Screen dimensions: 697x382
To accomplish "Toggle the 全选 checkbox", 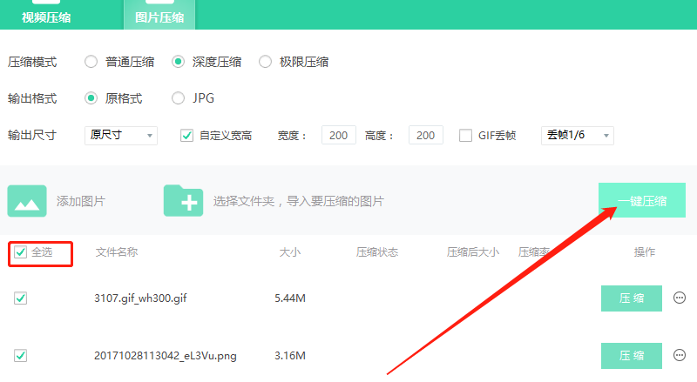I will (x=20, y=252).
